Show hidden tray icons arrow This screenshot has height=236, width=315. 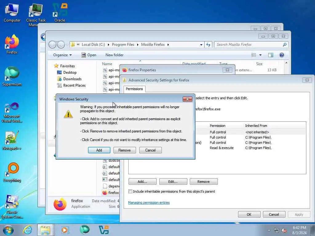(x=269, y=230)
